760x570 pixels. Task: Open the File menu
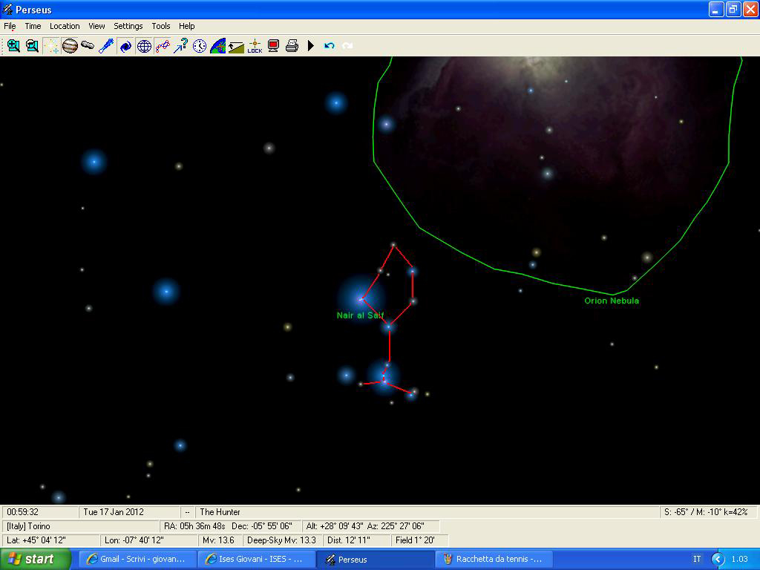click(x=10, y=26)
